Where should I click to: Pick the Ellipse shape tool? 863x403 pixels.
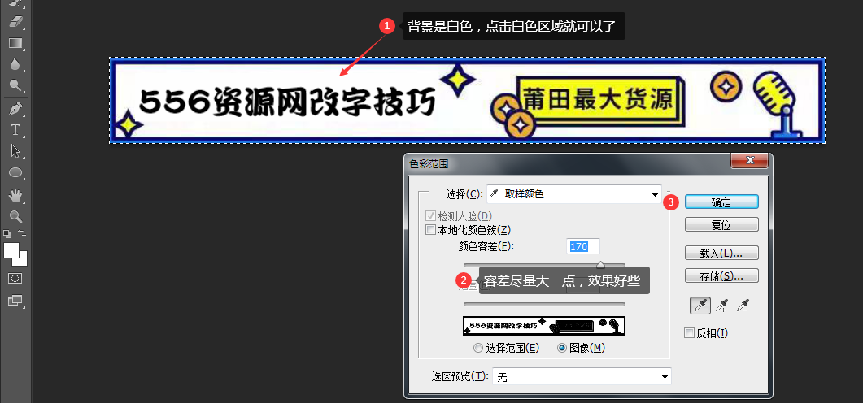[x=15, y=173]
